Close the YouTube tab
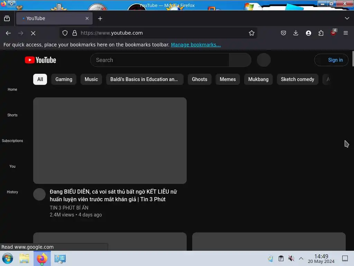354x266 pixels. [x=87, y=18]
